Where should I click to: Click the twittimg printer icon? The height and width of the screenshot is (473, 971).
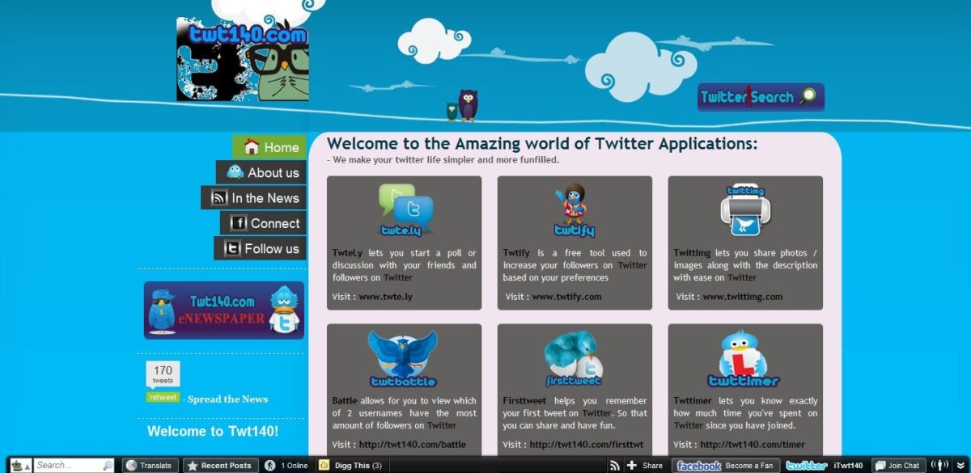744,210
